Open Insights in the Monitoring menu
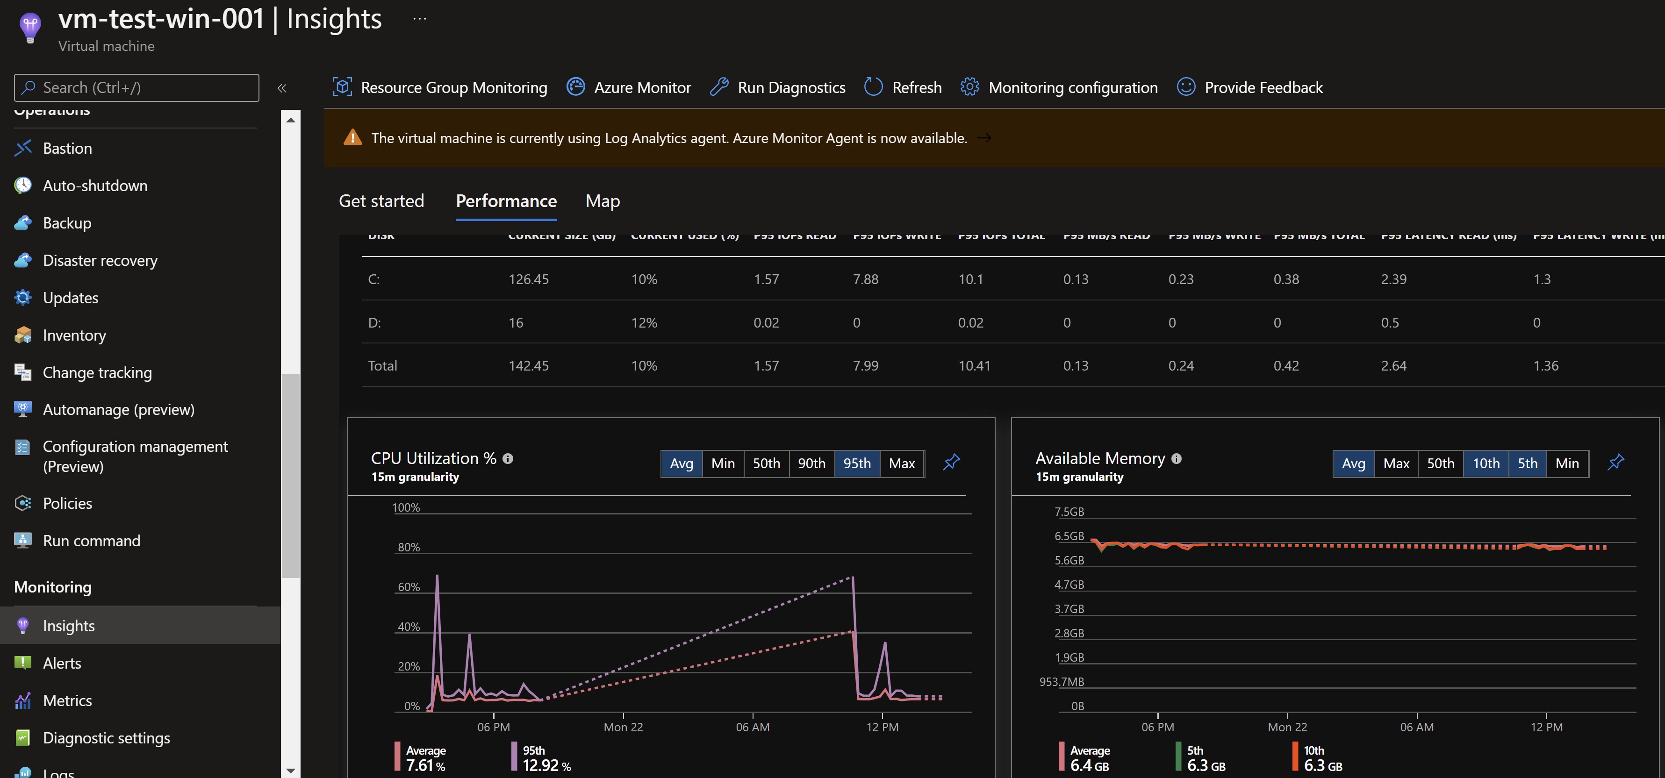The height and width of the screenshot is (778, 1665). click(140, 626)
